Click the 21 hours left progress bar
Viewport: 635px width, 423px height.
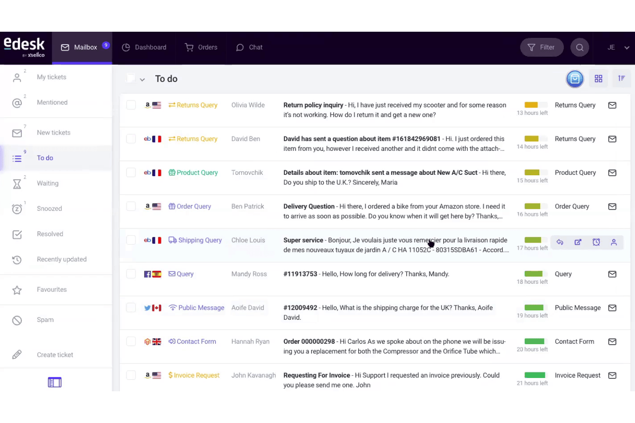[536, 375]
